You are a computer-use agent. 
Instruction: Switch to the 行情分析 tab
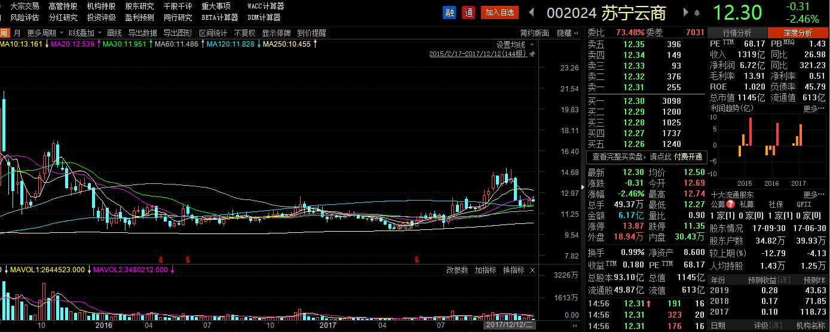pos(737,33)
